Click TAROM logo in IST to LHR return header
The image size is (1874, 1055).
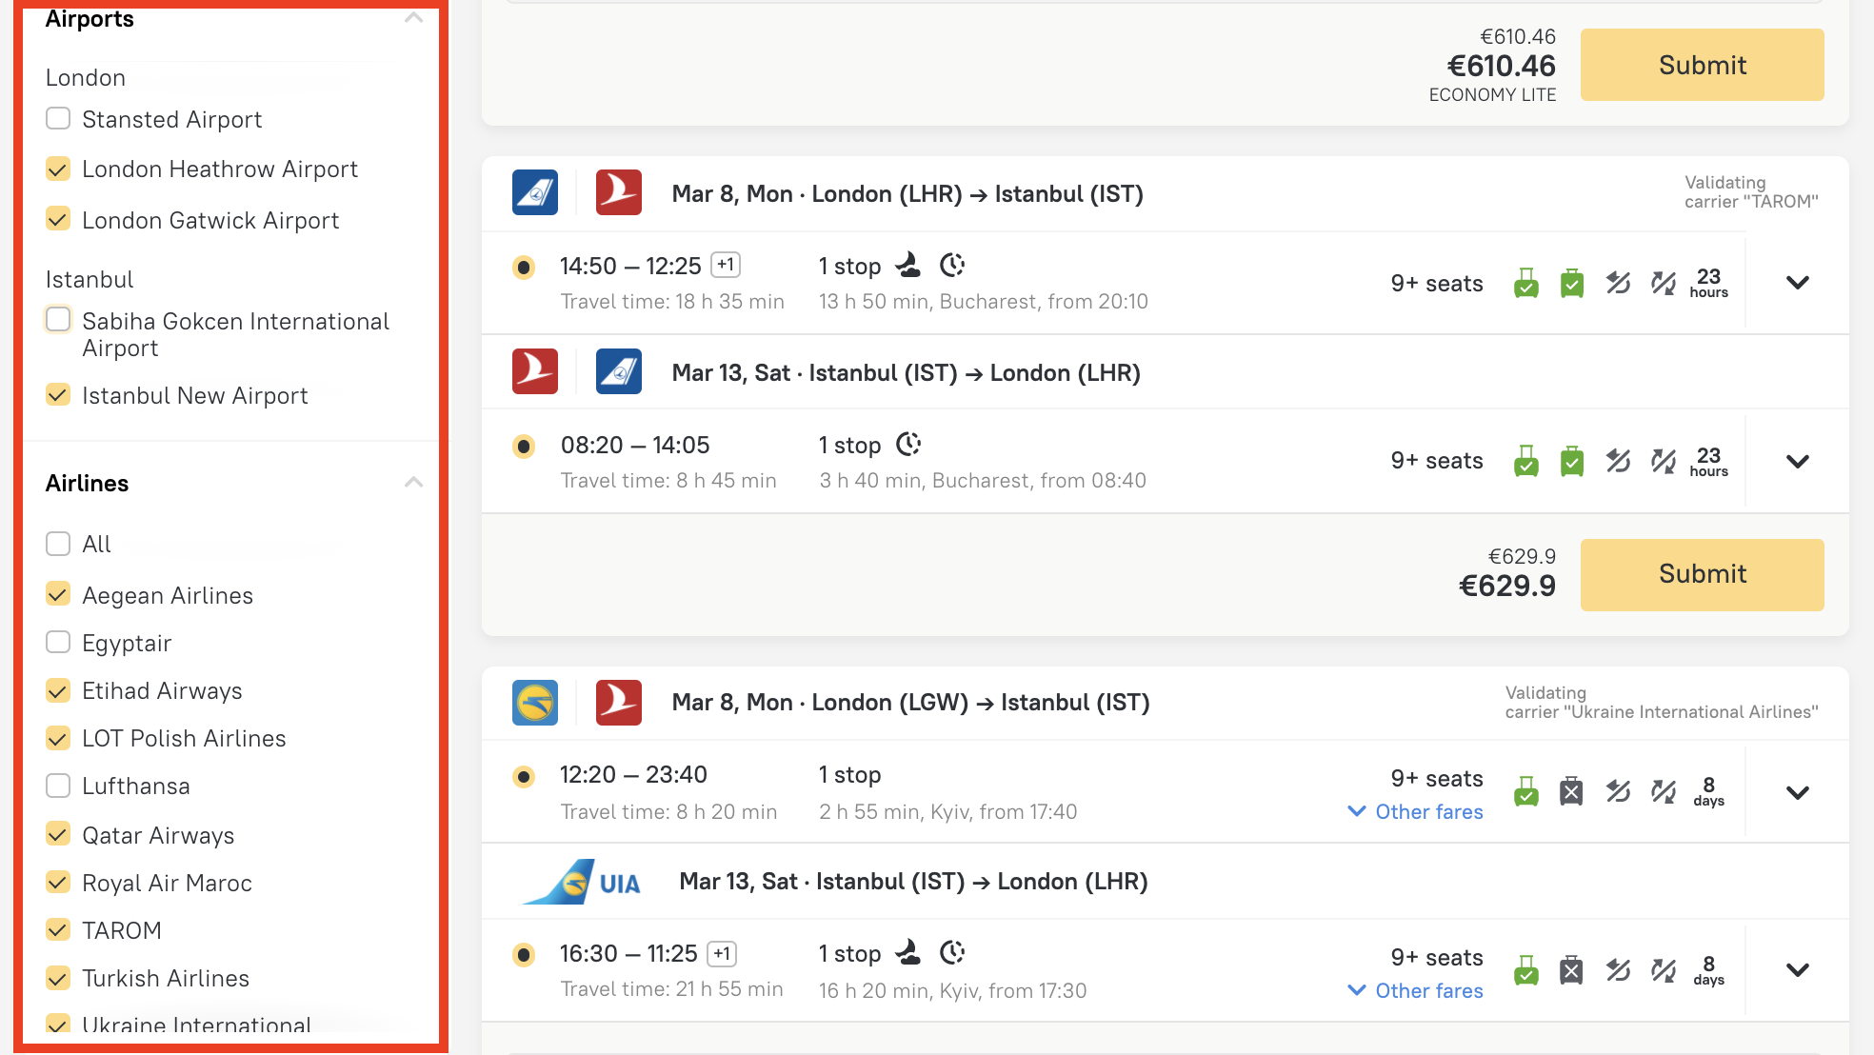(619, 372)
